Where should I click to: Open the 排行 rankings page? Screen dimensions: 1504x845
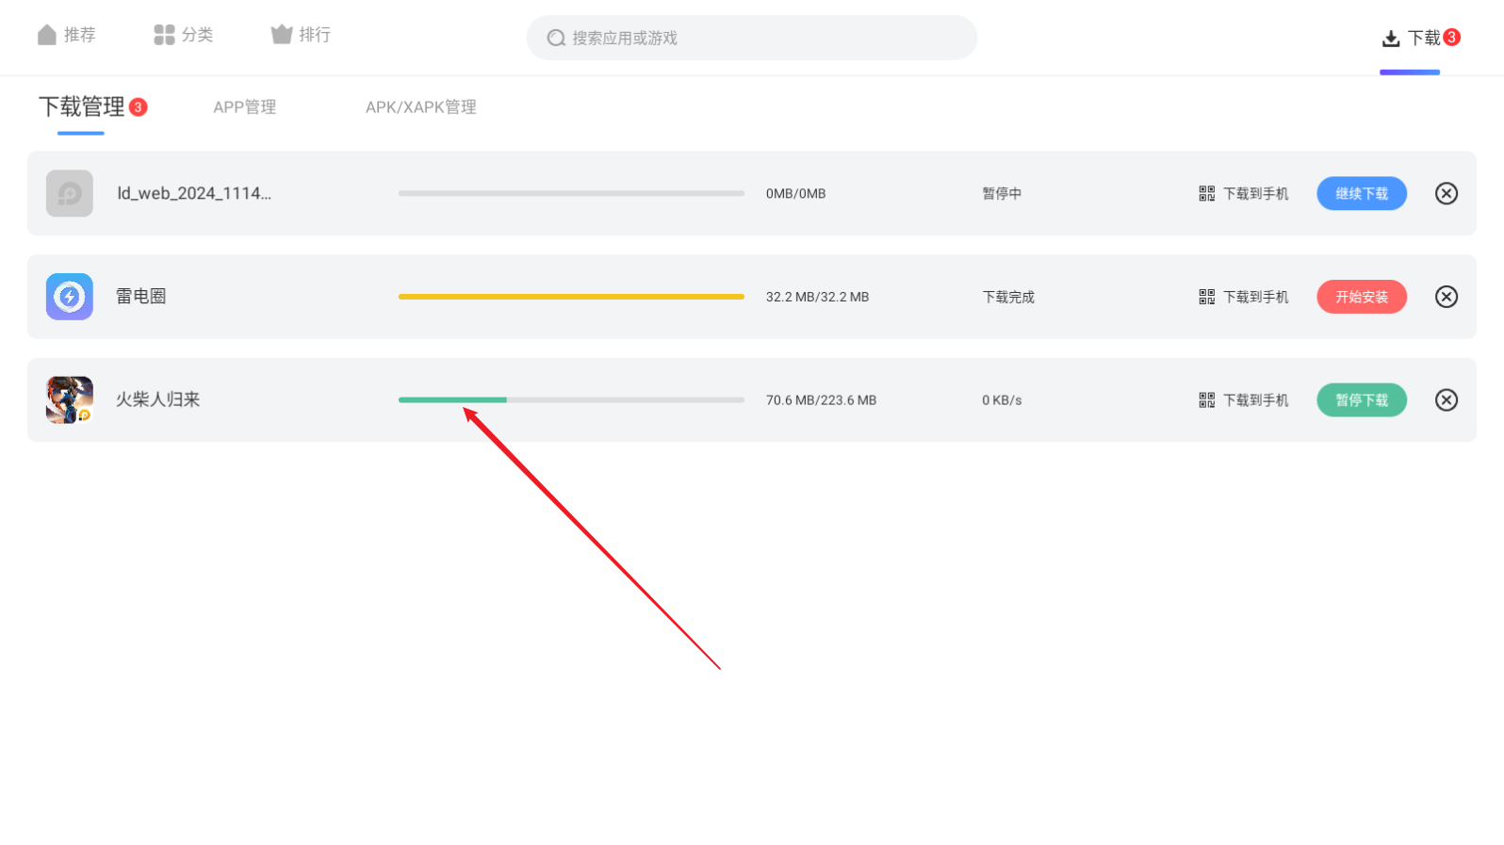pos(301,35)
